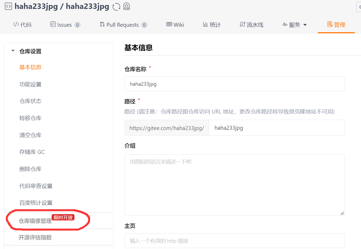Click the 介绍 textarea resize handle
This screenshot has width=361, height=249.
(342, 213)
